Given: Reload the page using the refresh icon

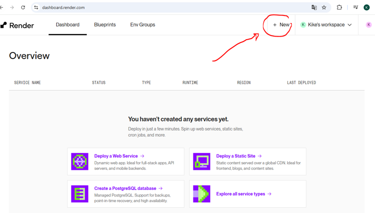Looking at the screenshot, I should coord(23,8).
